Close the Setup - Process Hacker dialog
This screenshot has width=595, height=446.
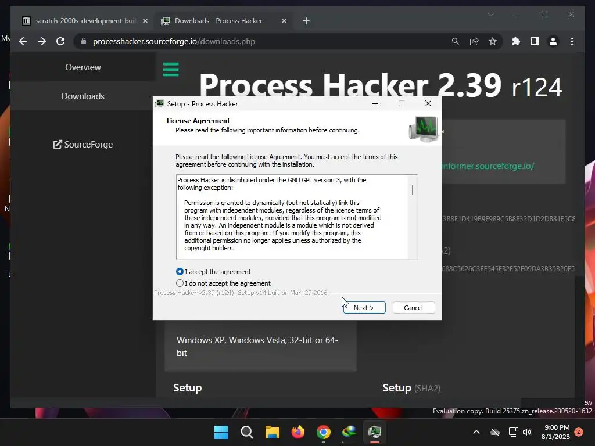428,103
